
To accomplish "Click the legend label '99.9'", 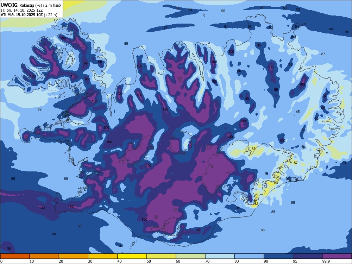I will click(326, 261).
